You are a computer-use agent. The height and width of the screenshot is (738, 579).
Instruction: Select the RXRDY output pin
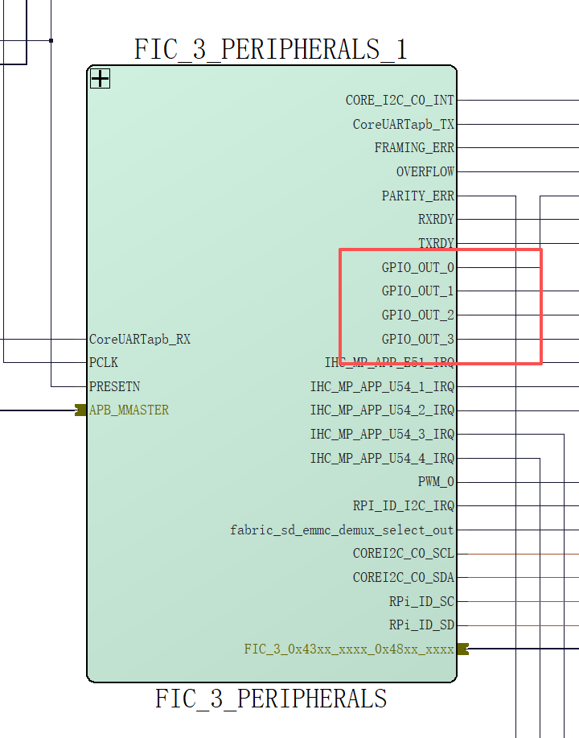(x=436, y=220)
